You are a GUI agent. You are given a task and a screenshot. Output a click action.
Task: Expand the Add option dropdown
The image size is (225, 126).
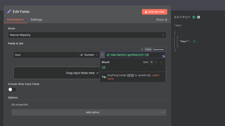pos(89,112)
